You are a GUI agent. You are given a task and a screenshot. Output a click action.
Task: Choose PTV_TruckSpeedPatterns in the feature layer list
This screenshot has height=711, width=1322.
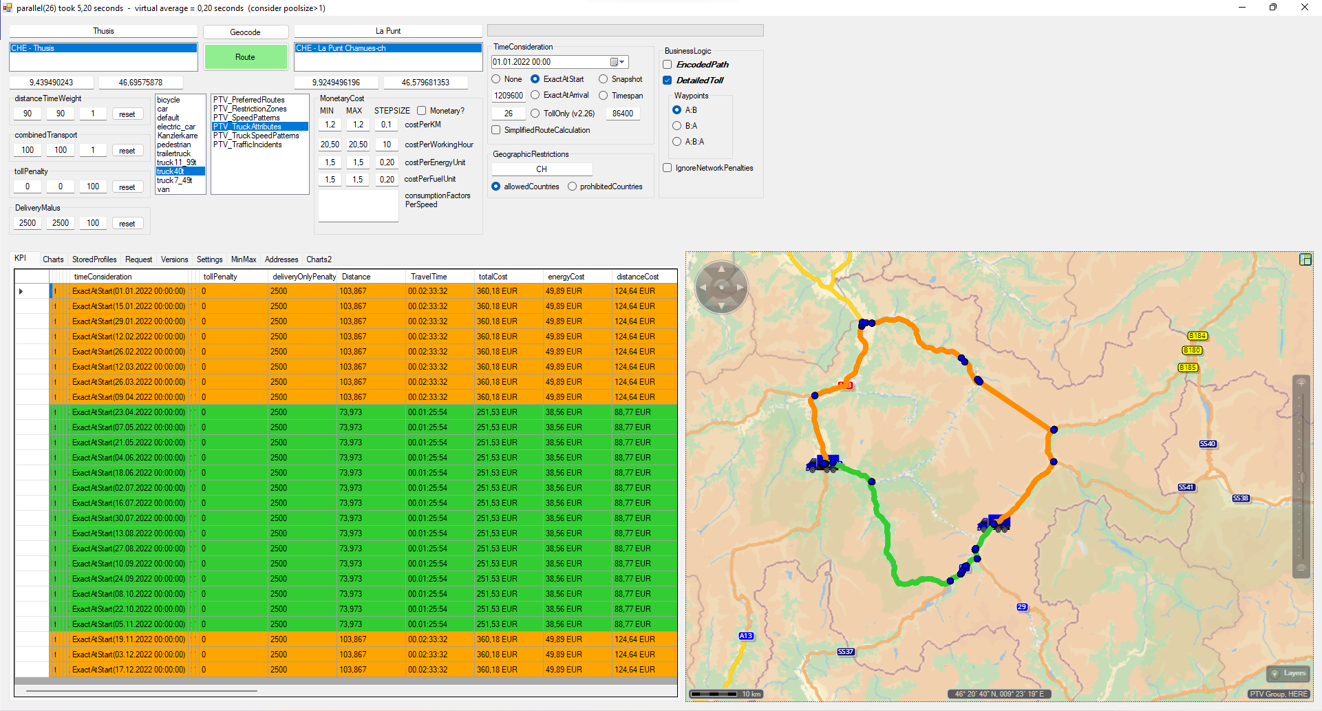pos(256,136)
